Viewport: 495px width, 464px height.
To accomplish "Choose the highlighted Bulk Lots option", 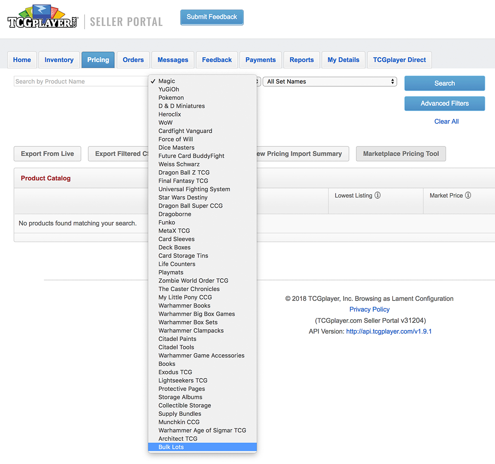I will 203,447.
